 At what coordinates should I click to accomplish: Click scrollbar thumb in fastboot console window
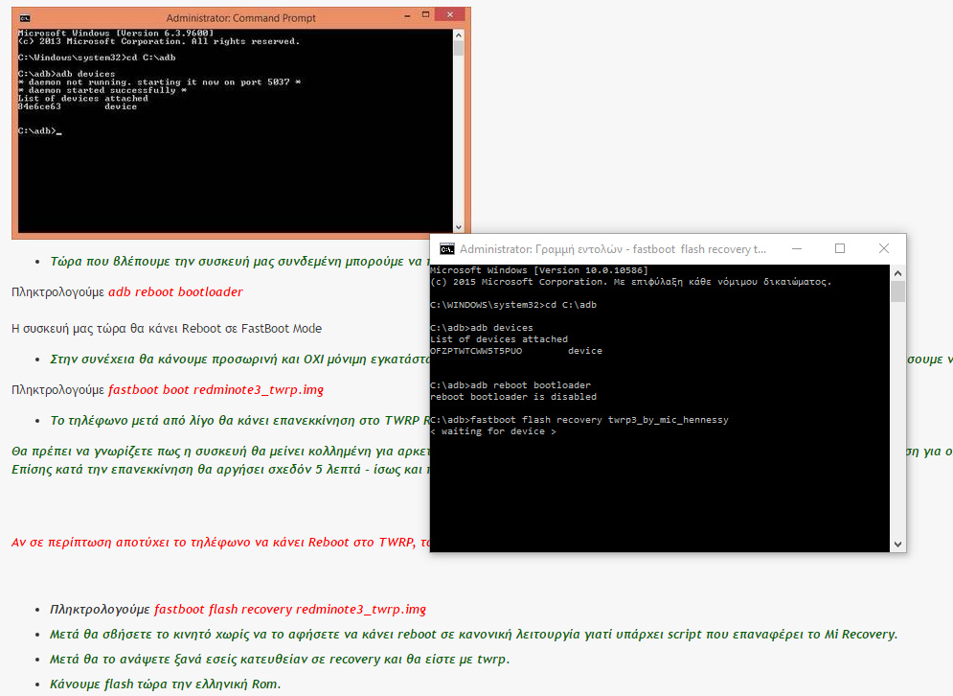pyautogui.click(x=897, y=291)
